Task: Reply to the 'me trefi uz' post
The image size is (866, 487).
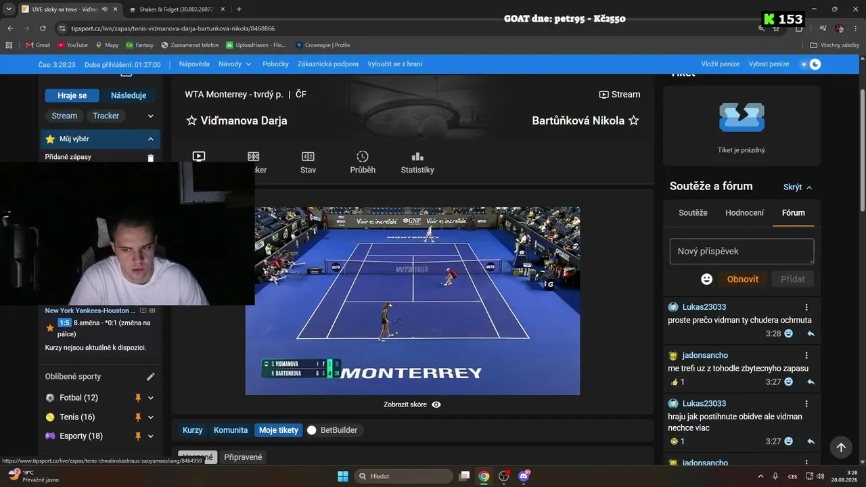Action: coord(811,382)
